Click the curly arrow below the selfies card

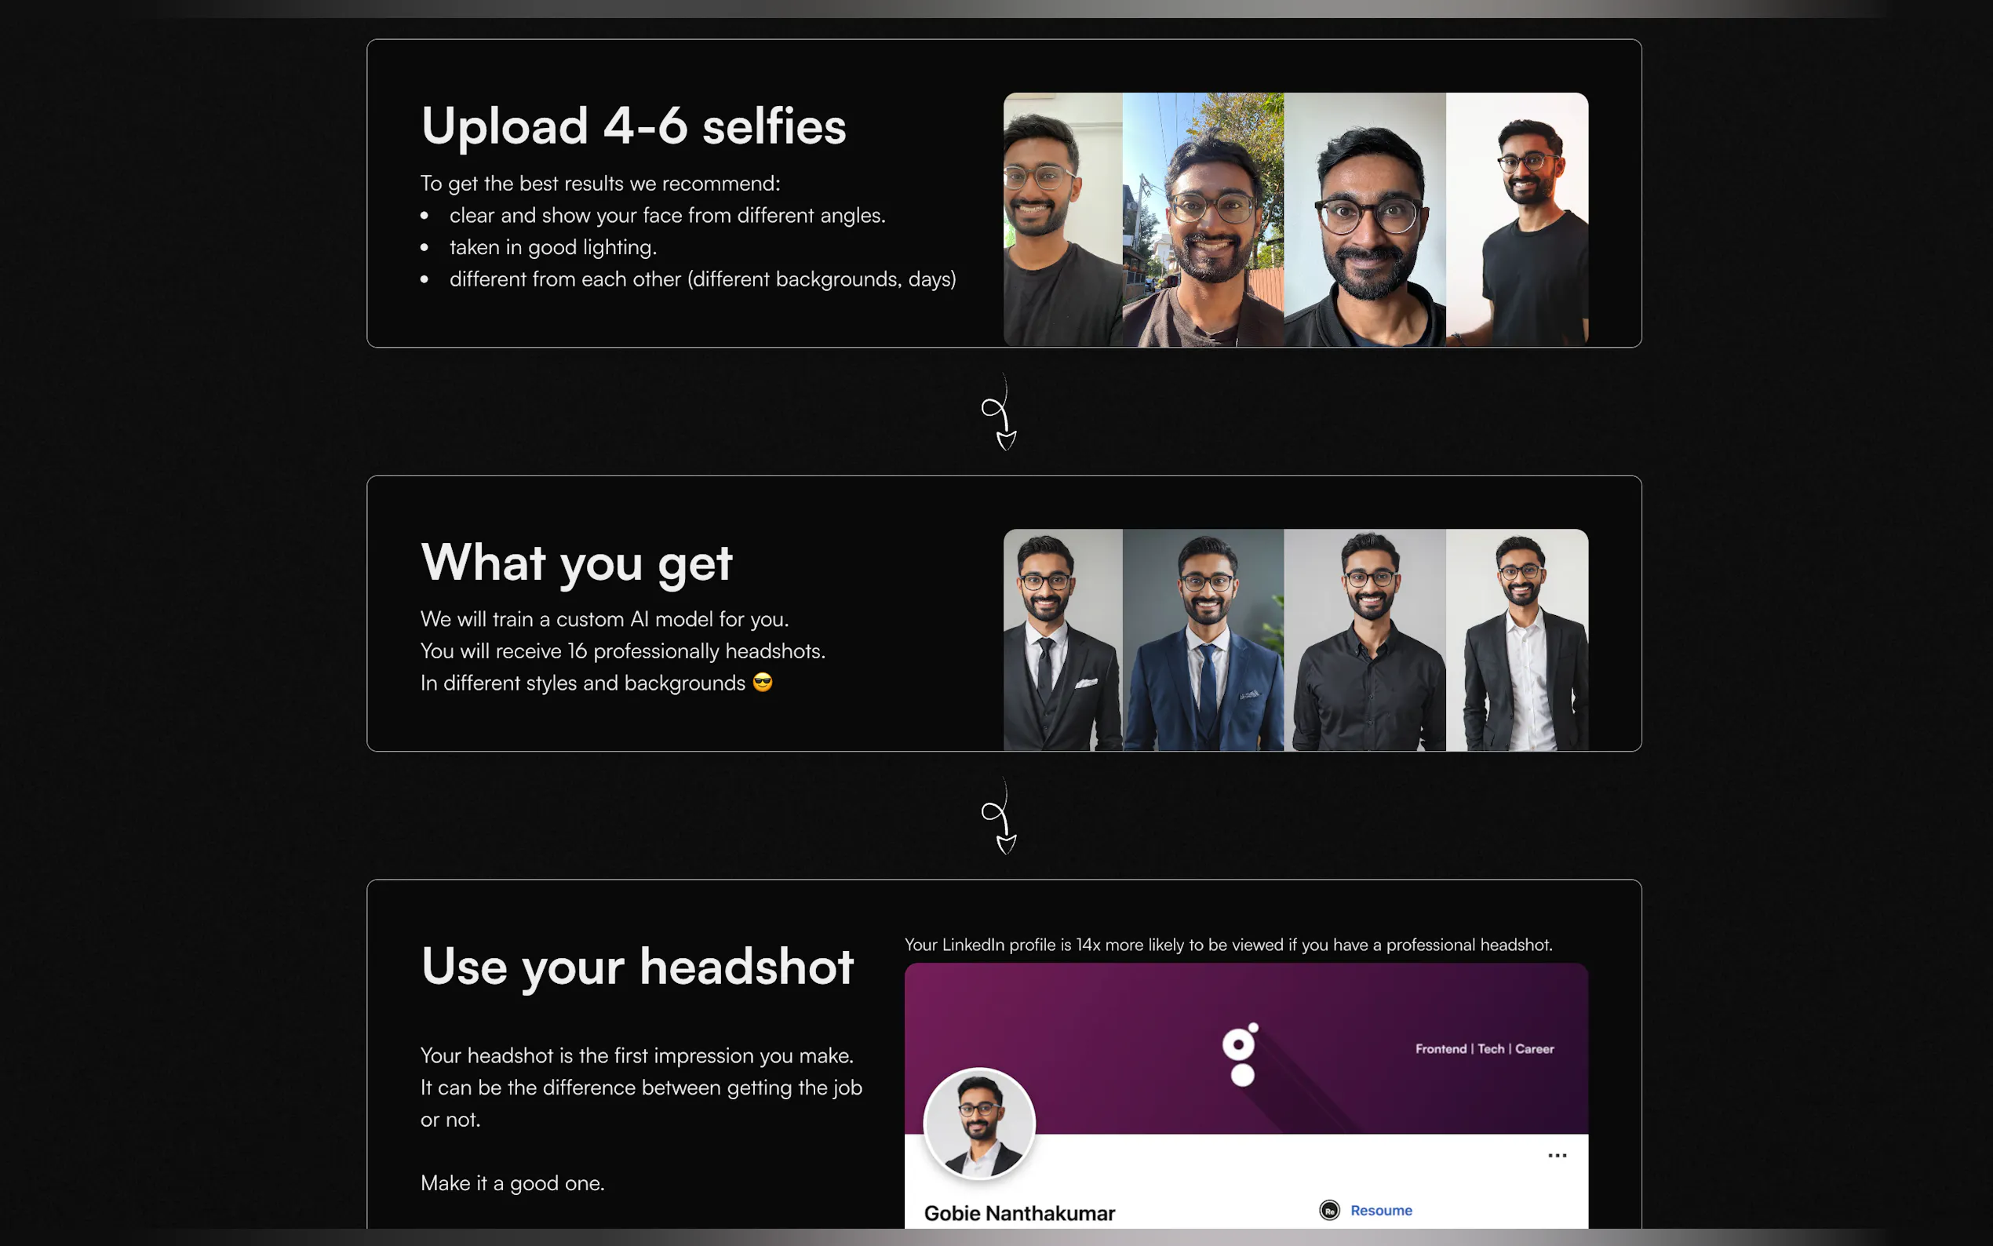coord(1000,412)
